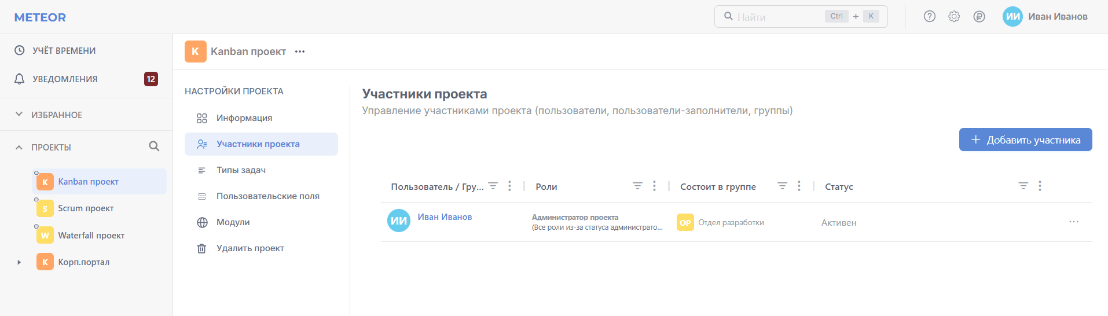Click the lines icon beside Типы задач
This screenshot has width=1108, height=316.
click(202, 170)
